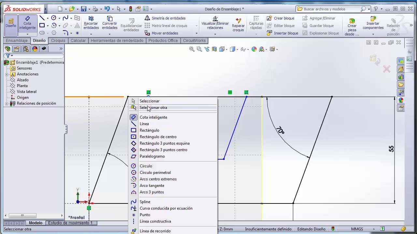Viewport: 417px width, 234px height.
Task: Click the Rebuild traffic light icon
Action: click(x=131, y=9)
